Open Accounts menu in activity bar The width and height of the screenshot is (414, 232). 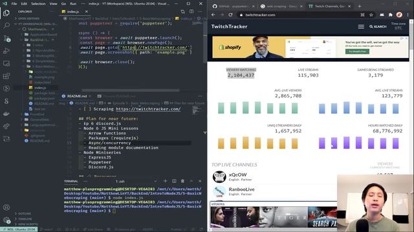[x=6, y=208]
